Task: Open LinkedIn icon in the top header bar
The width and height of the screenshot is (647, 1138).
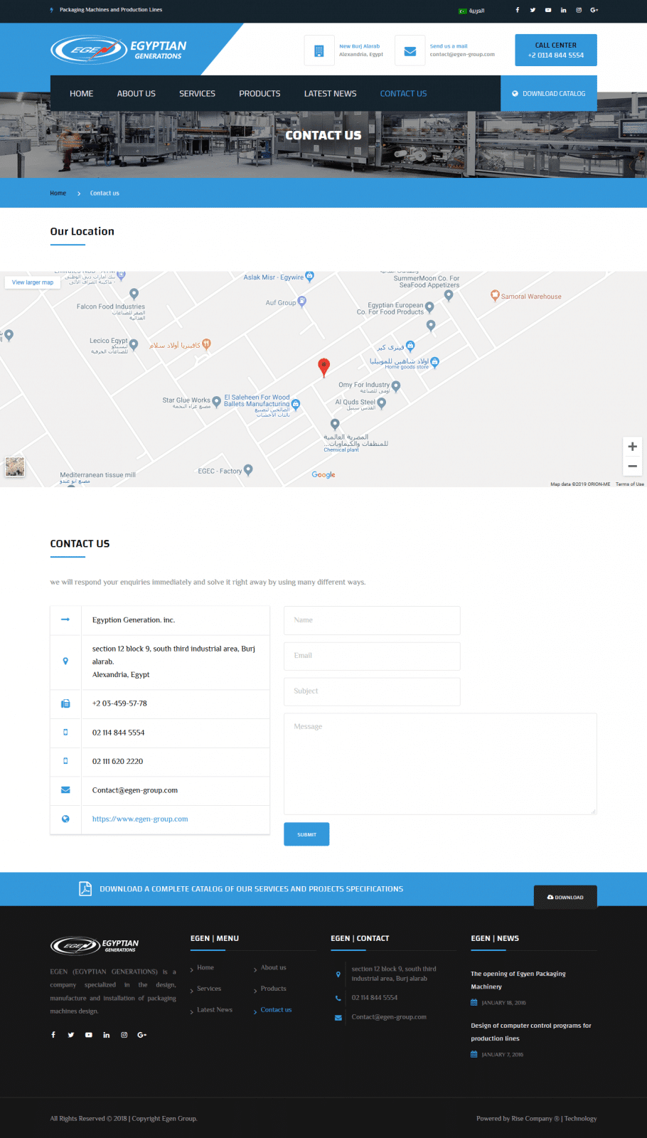Action: tap(563, 10)
